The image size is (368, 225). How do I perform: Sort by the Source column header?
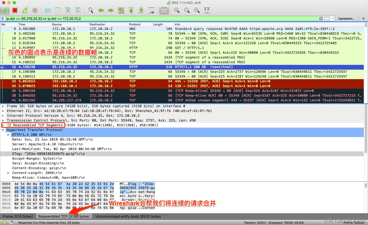70,24
